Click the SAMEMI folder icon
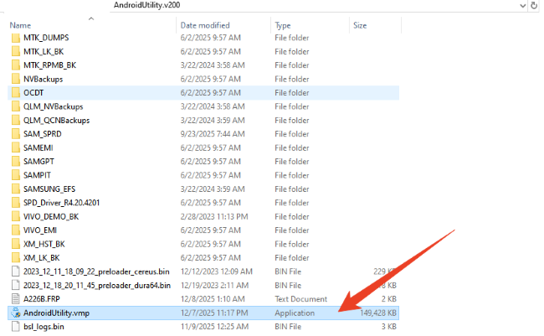Viewport: 544px width, 336px height. pos(16,147)
